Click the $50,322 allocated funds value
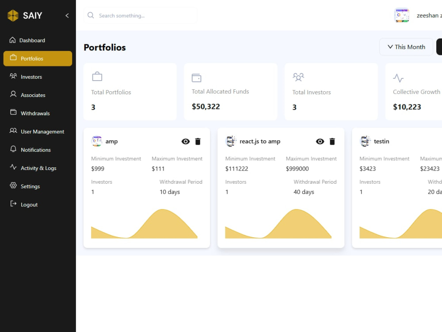The height and width of the screenshot is (332, 442). [206, 106]
